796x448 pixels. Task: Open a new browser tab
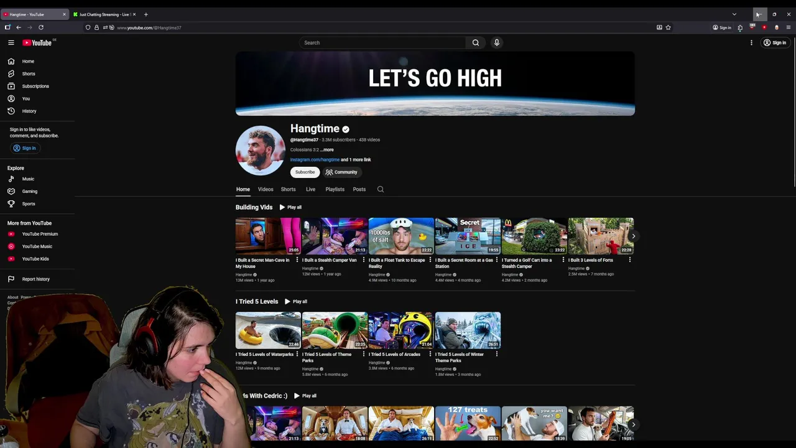click(x=146, y=14)
